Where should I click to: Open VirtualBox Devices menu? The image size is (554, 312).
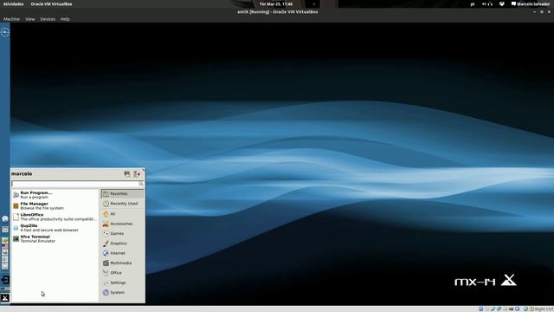(48, 19)
